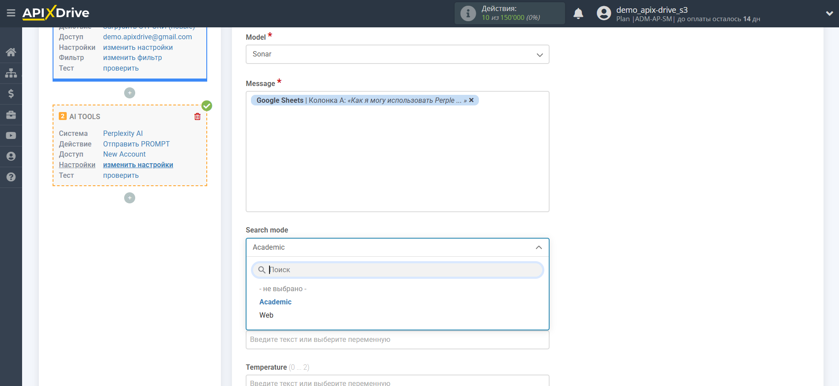Image resolution: width=839 pixels, height=386 pixels.
Task: Click 'Отправить PROMPT' action link
Action: click(x=137, y=144)
